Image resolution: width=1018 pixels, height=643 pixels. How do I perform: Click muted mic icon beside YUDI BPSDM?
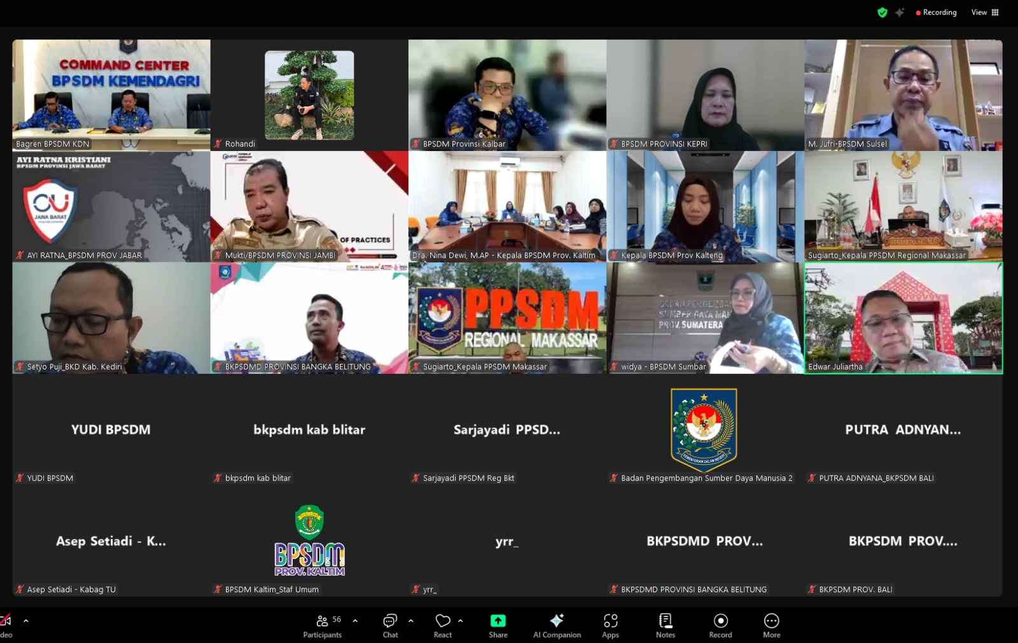20,478
